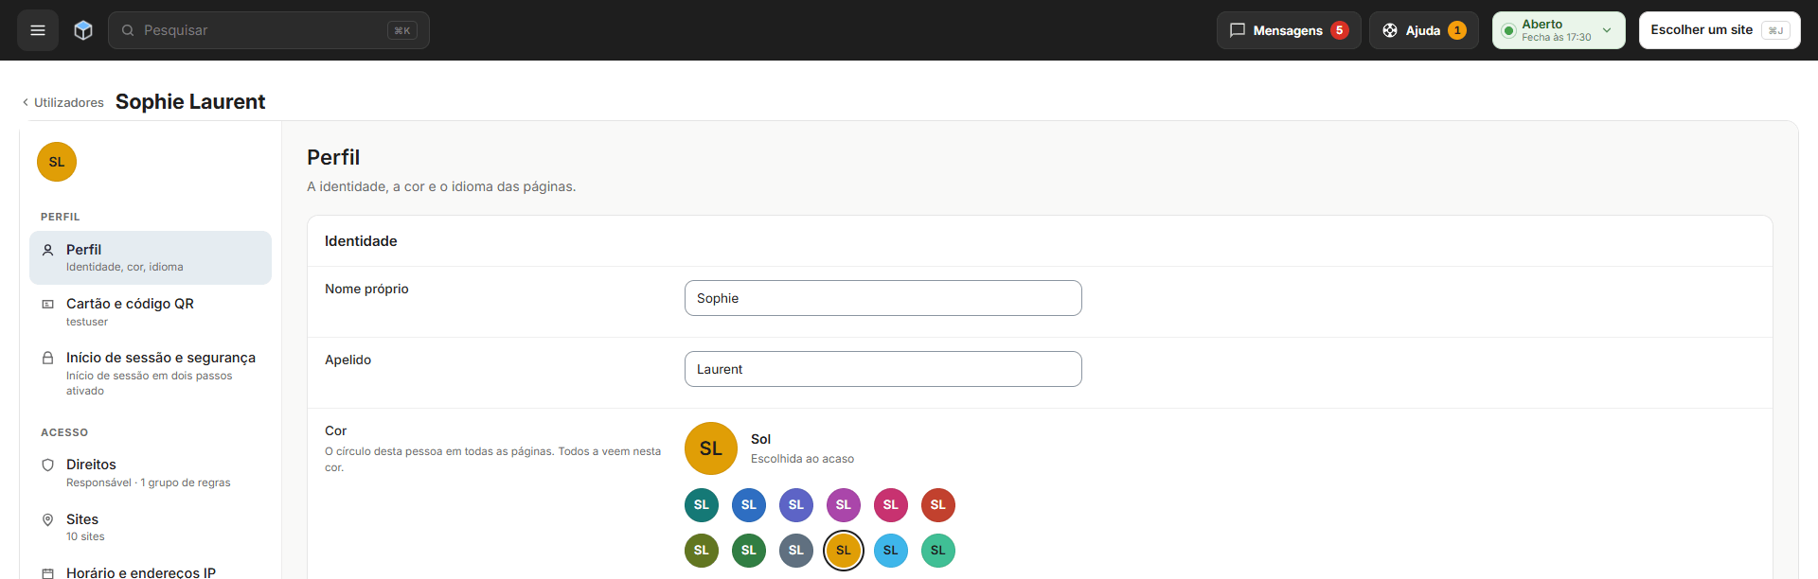Open the Sites section
The width and height of the screenshot is (1818, 579).
pyautogui.click(x=151, y=527)
